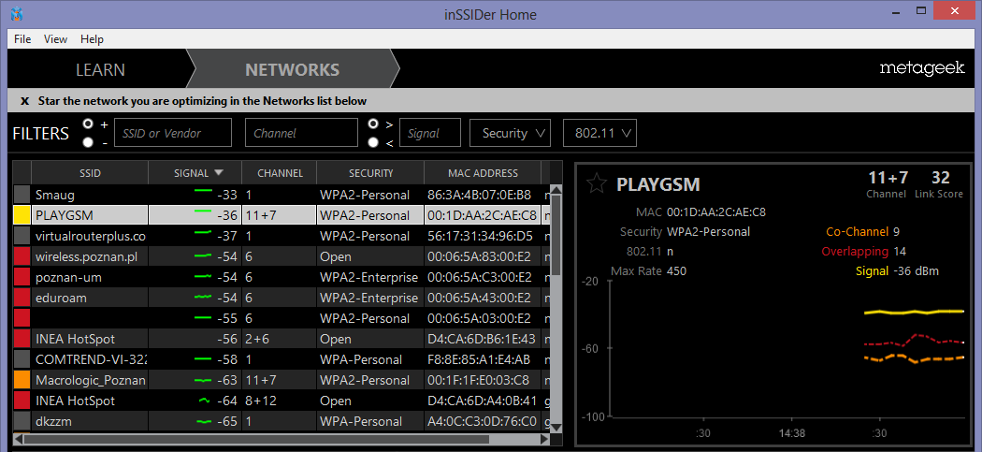Open the File menu
The width and height of the screenshot is (982, 452).
tap(22, 39)
